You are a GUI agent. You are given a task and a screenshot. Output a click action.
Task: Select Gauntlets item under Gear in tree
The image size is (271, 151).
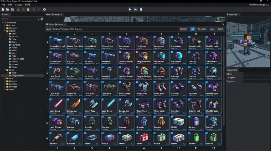pyautogui.click(x=16, y=45)
